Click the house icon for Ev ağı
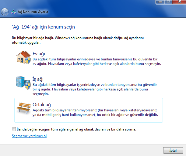The image size is (186, 156). (23, 57)
